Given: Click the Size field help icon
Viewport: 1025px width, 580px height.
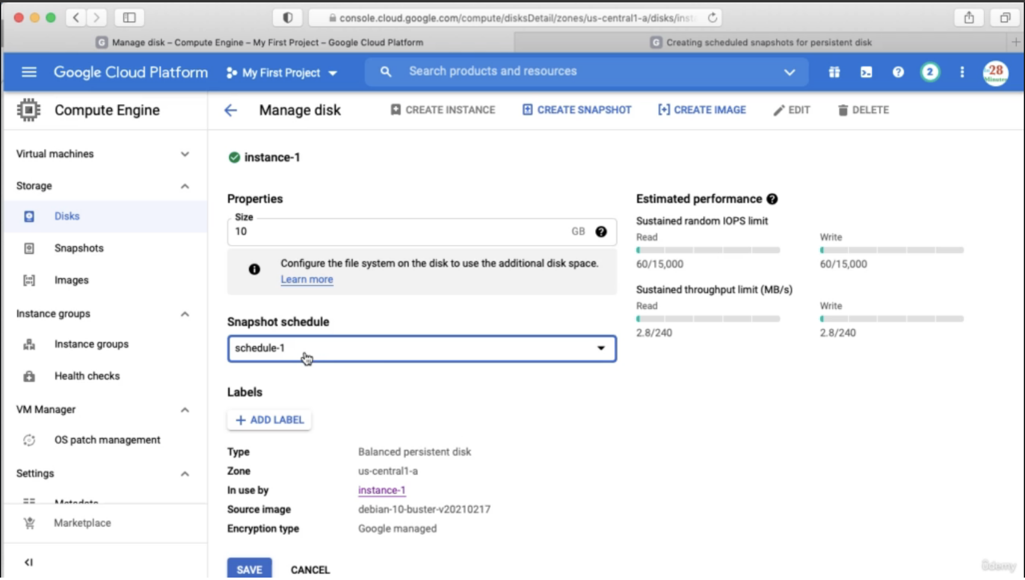Looking at the screenshot, I should pyautogui.click(x=601, y=232).
